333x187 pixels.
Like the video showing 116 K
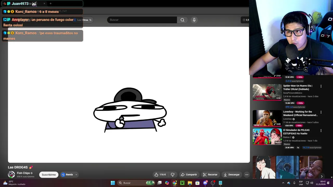pos(160,175)
